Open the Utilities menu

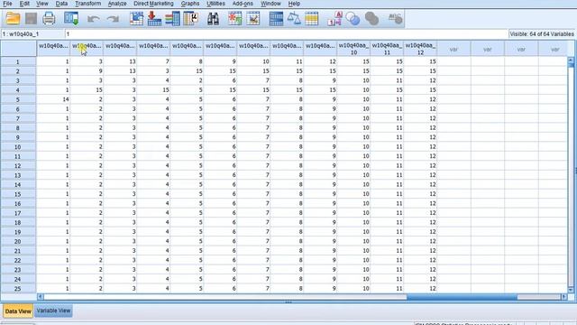pos(216,4)
